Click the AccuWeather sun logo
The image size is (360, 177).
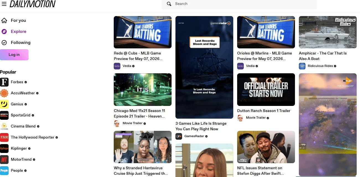point(4,93)
